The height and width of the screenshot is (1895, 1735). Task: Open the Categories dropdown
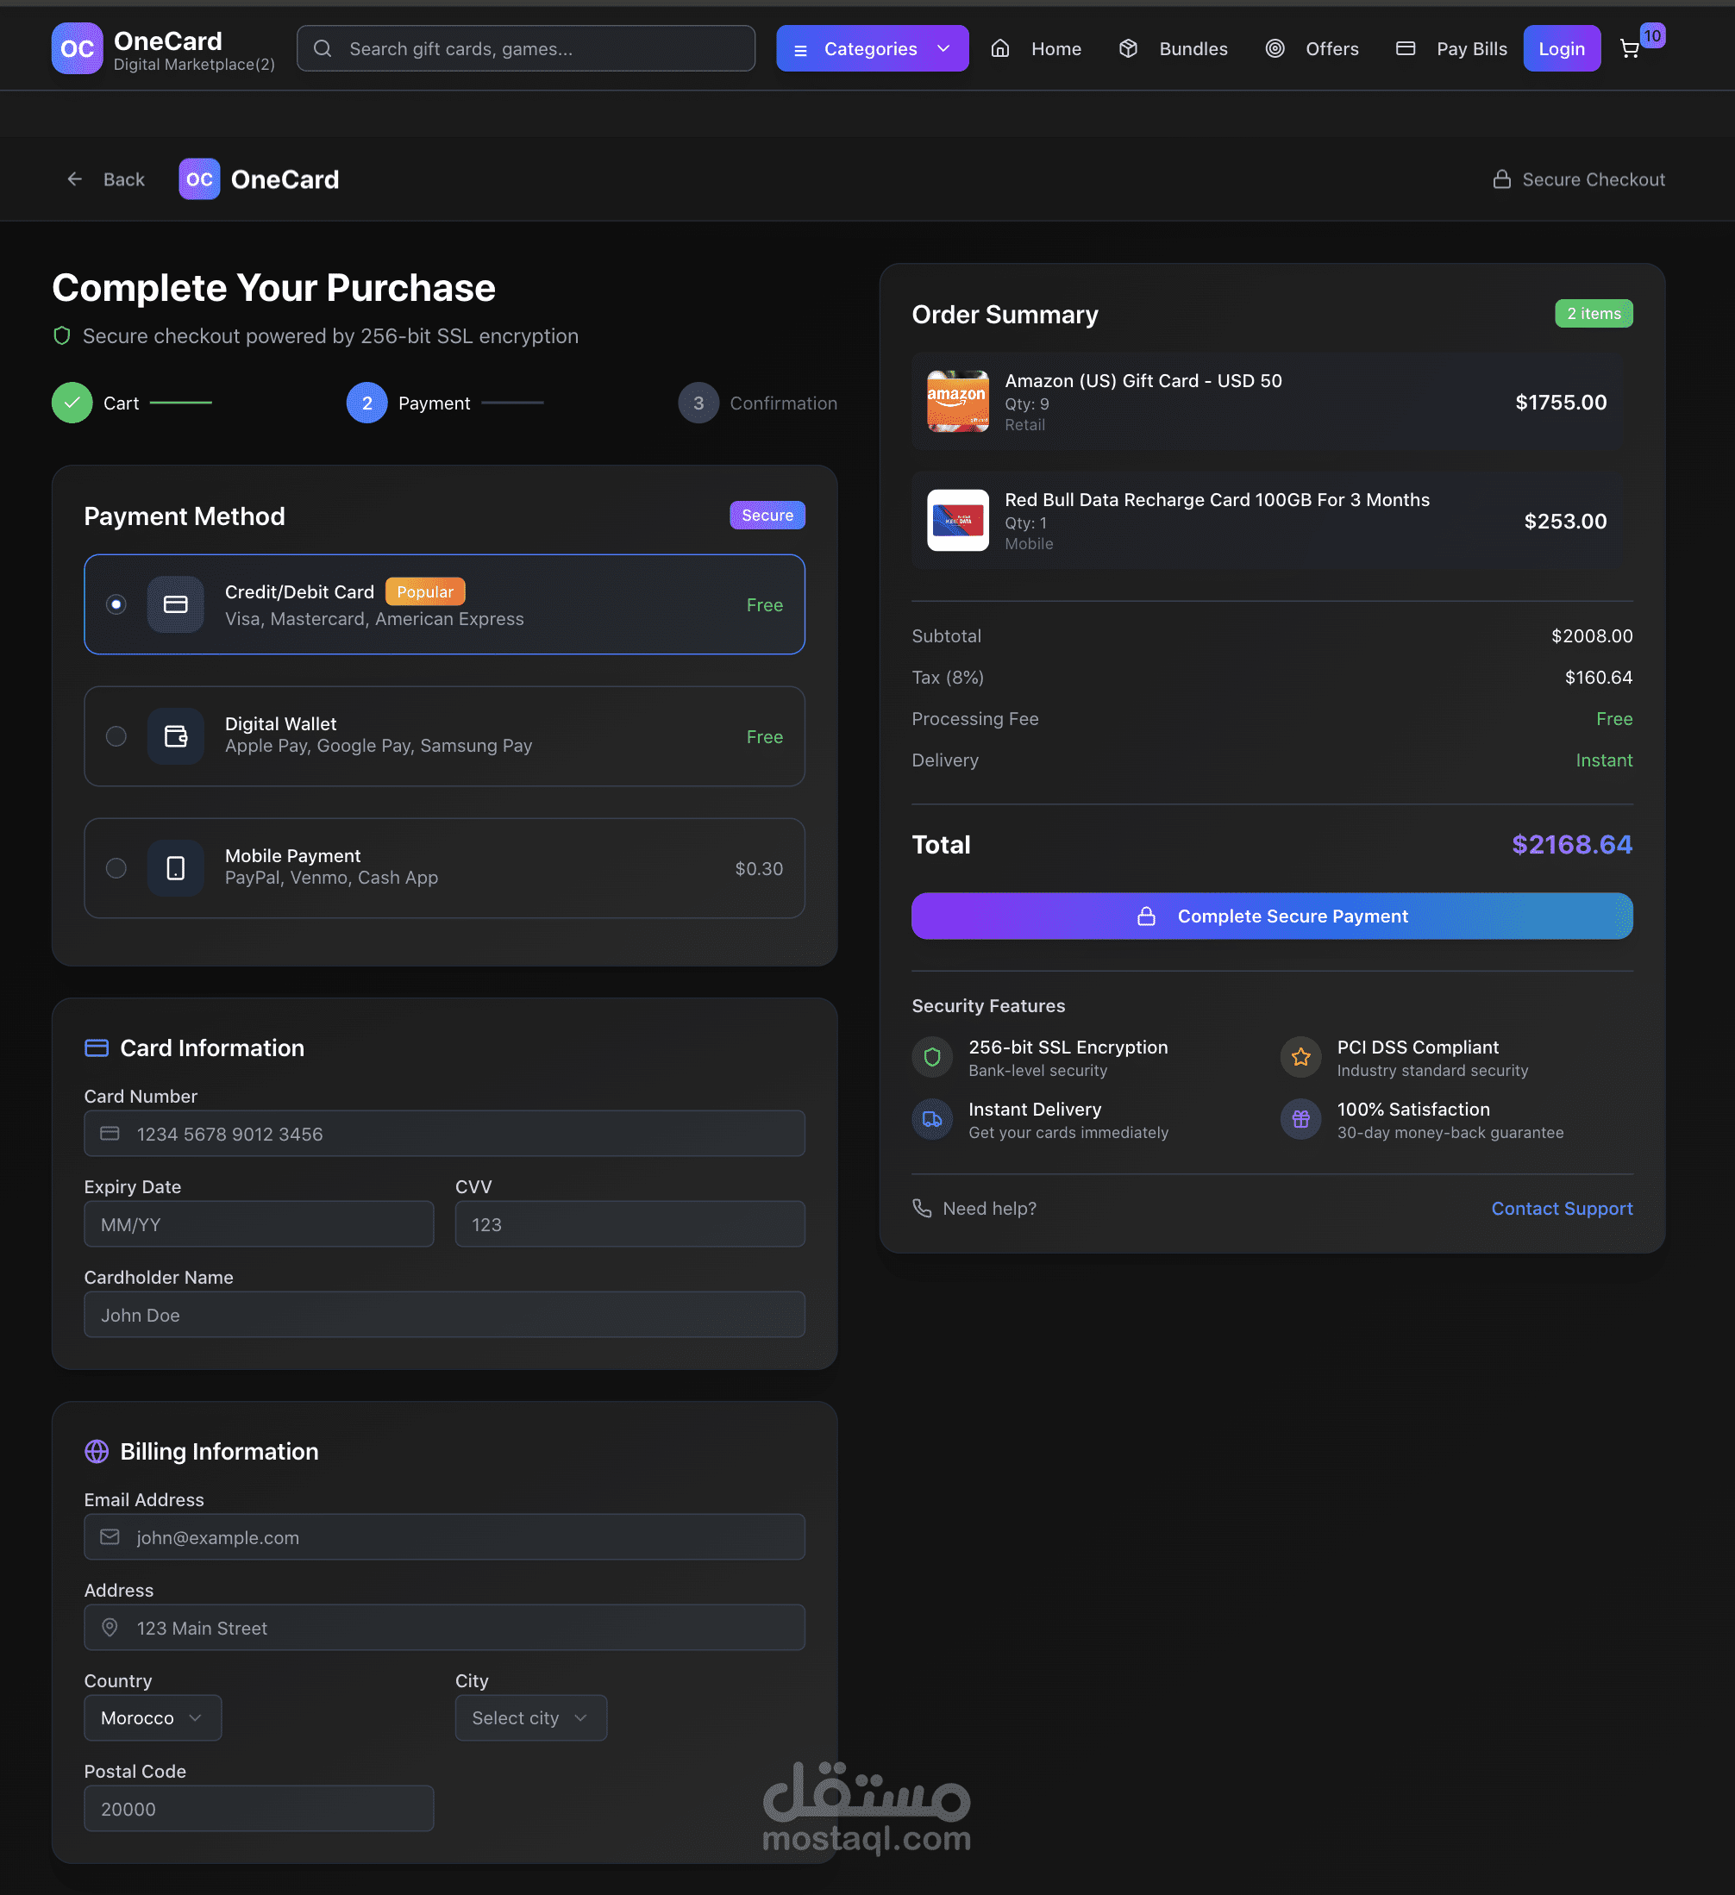tap(872, 49)
